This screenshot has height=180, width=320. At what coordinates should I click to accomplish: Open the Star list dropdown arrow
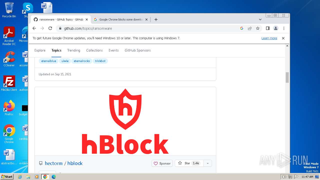(207, 163)
